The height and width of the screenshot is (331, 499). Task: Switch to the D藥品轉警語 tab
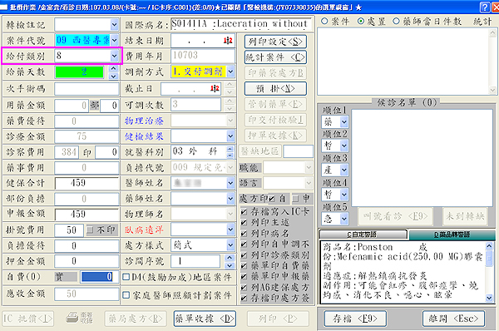452,235
